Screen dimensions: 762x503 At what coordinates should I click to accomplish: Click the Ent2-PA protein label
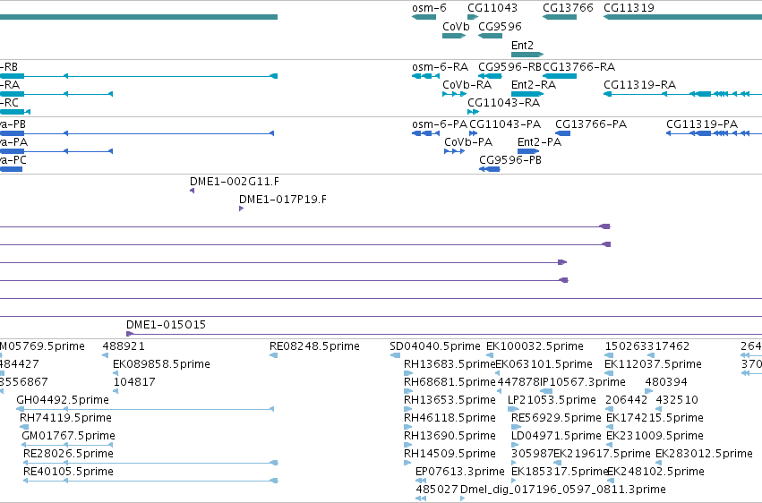pyautogui.click(x=539, y=141)
